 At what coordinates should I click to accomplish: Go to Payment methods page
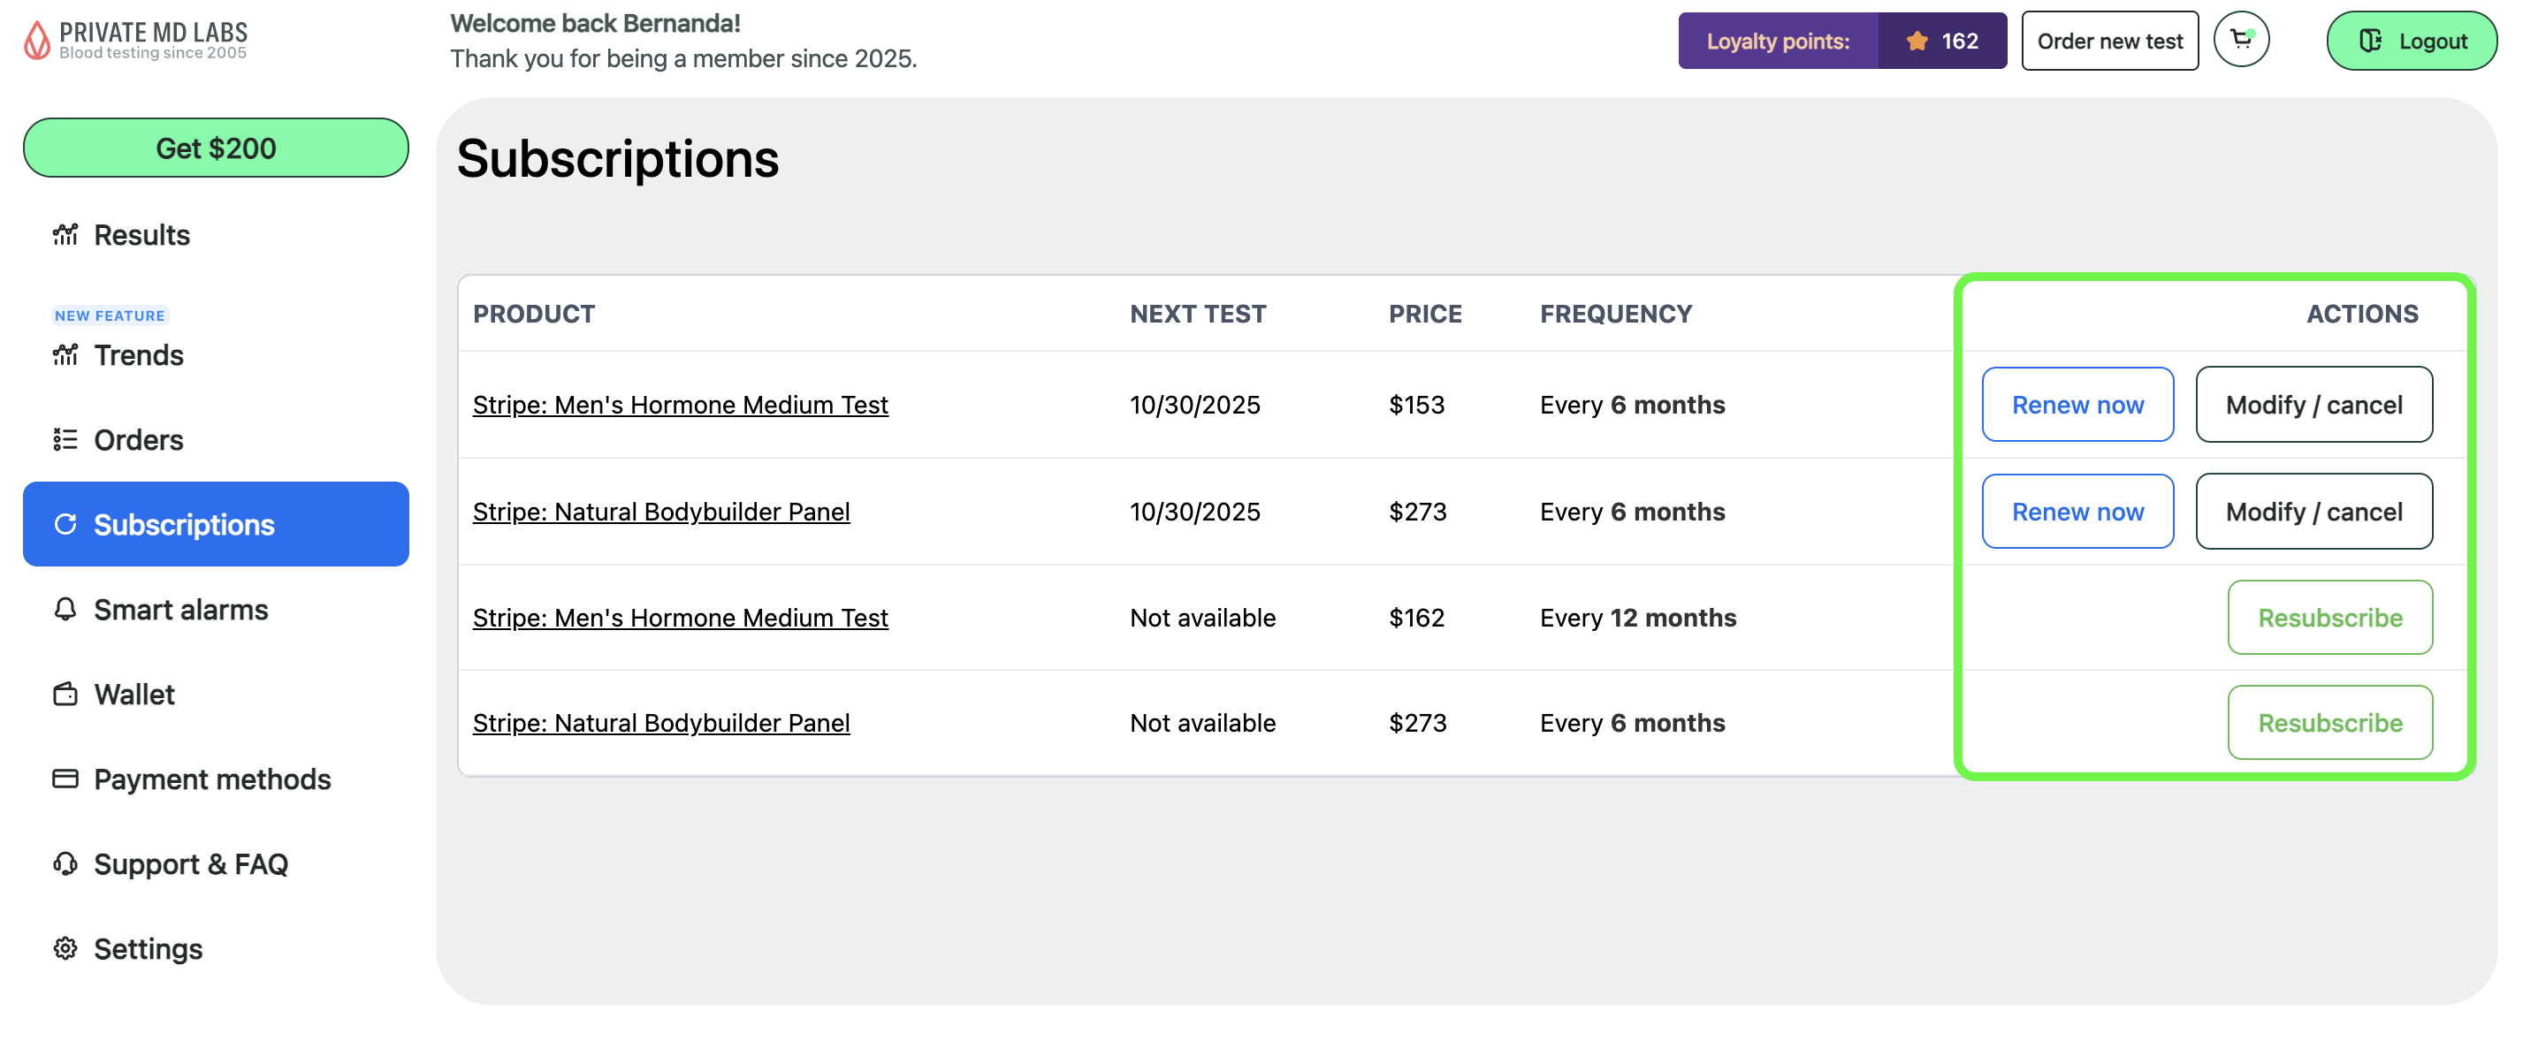(x=211, y=779)
